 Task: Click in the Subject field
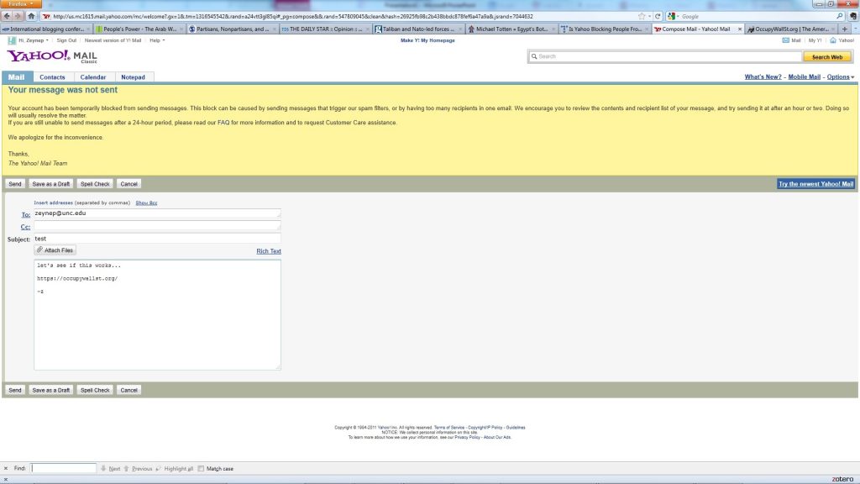click(x=157, y=239)
